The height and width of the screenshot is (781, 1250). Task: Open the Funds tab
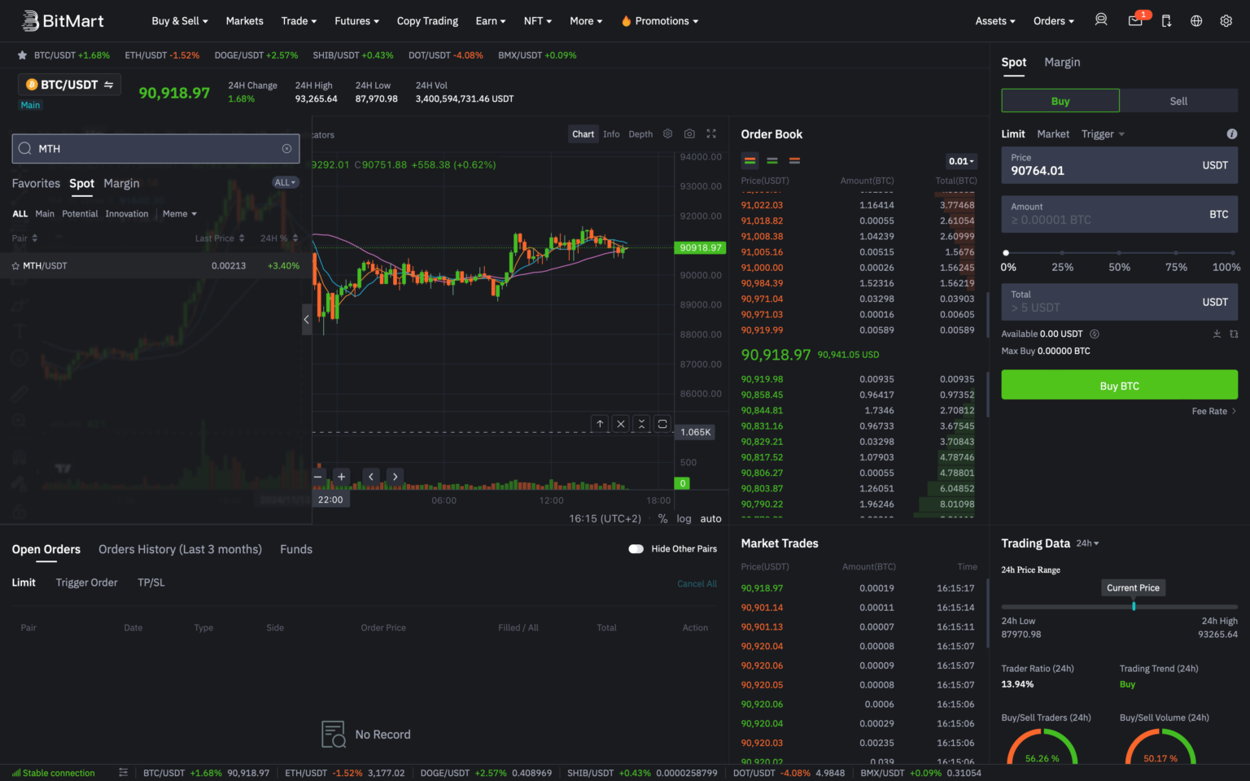(296, 549)
